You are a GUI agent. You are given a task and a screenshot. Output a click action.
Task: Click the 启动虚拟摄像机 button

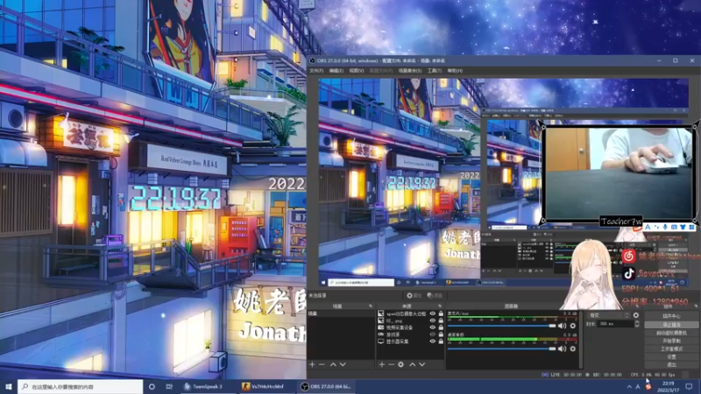click(x=671, y=333)
